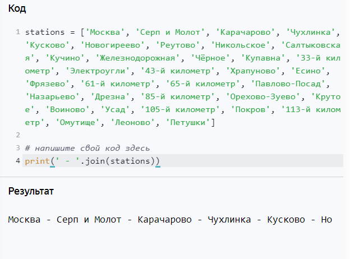Click the 'Москва' string in the code

(105, 32)
